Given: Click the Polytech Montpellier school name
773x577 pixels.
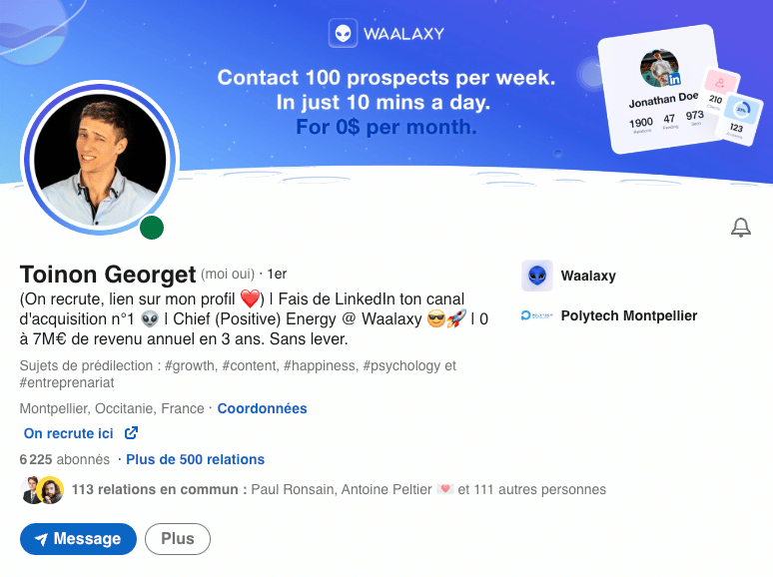Looking at the screenshot, I should [629, 315].
